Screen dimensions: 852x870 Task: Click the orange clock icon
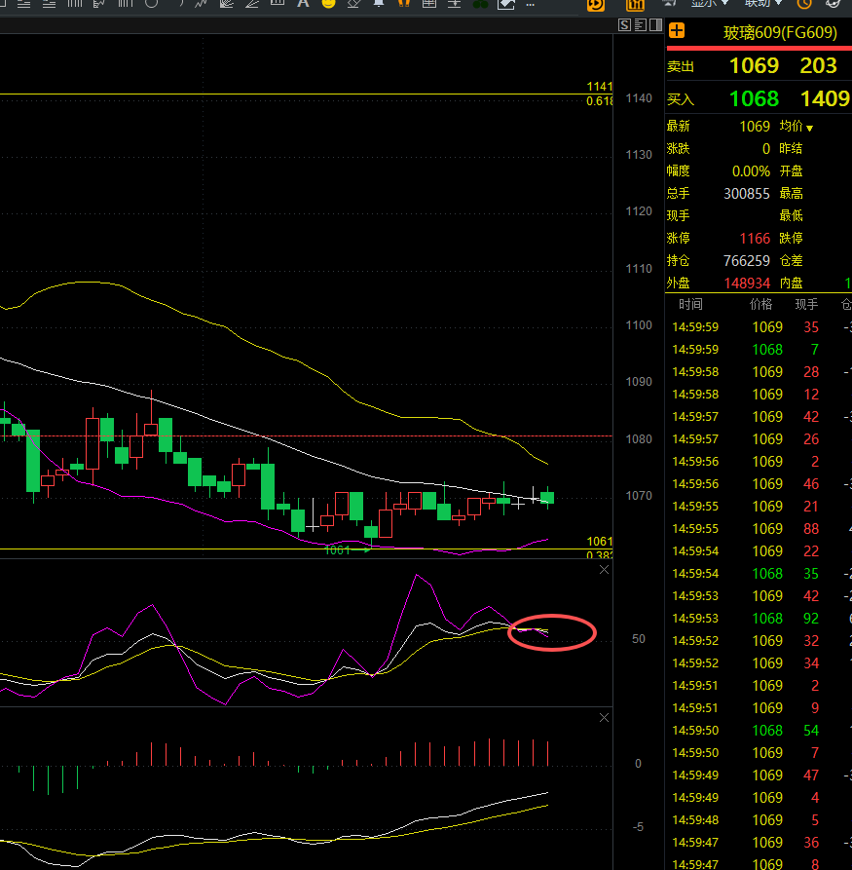804,4
